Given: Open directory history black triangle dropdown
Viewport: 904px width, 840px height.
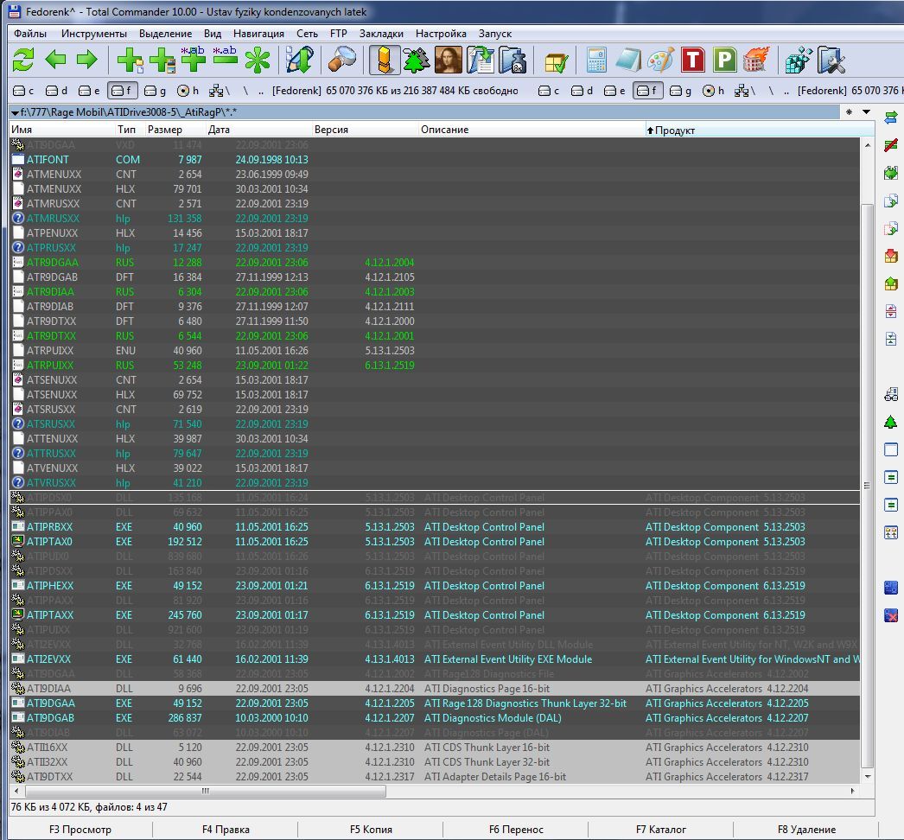Looking at the screenshot, I should point(866,111).
